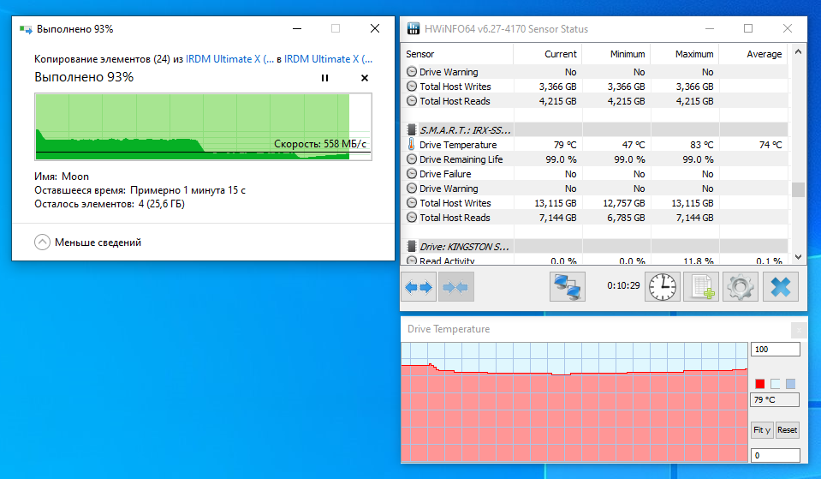Click the 79 °C current value box
Image resolution: width=821 pixels, height=479 pixels.
(775, 399)
